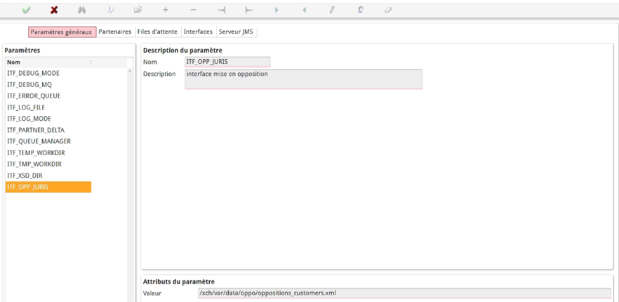The image size is (619, 302).
Task: Click the open folder icon
Action: (138, 10)
